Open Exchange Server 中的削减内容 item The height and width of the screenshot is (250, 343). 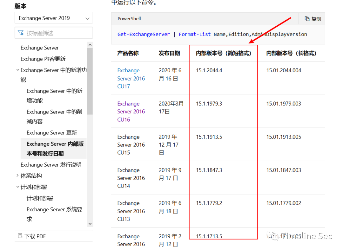pyautogui.click(x=54, y=116)
